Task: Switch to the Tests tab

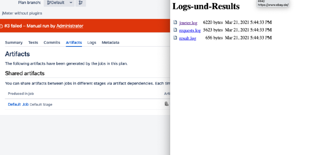Action: tap(33, 42)
